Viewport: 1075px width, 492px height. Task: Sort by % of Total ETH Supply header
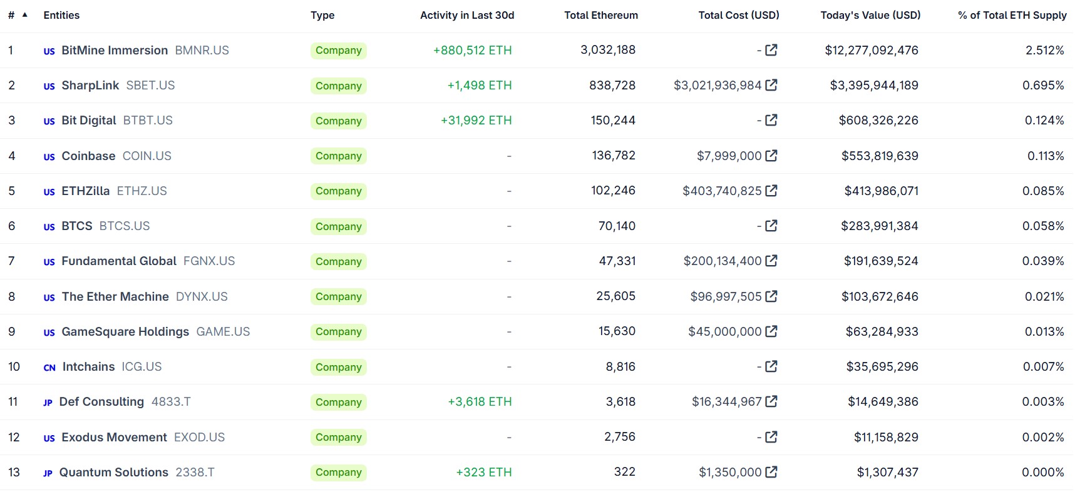(1012, 15)
